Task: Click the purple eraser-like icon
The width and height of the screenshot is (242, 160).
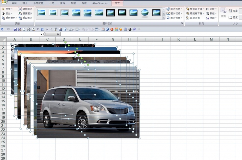Action: point(135,29)
